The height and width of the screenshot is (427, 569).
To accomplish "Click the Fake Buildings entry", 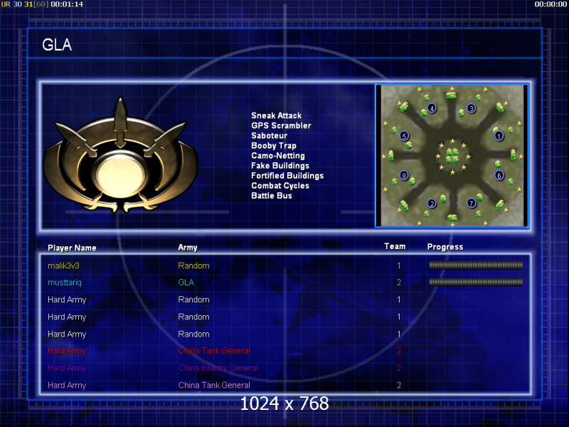I will [280, 166].
